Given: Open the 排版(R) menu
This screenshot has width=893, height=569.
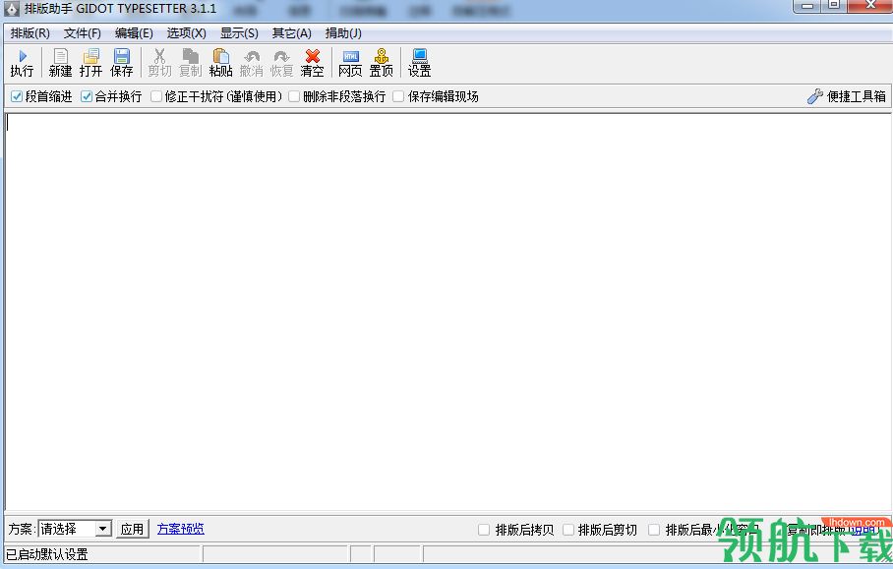Looking at the screenshot, I should tap(30, 33).
